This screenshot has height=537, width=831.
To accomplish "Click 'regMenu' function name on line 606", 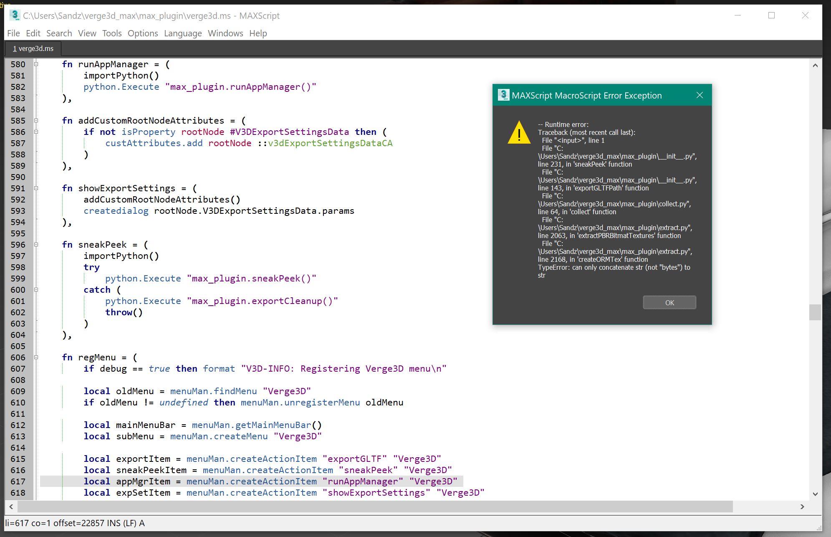I will coord(97,357).
